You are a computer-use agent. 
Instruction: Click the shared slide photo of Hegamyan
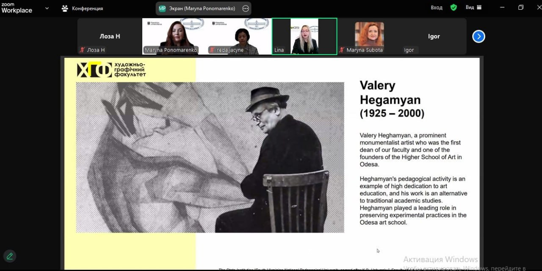click(x=210, y=157)
